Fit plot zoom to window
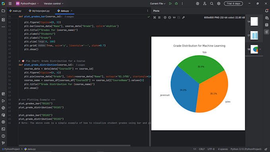The width and height of the screenshot is (270, 152). pyautogui.click(x=154, y=17)
